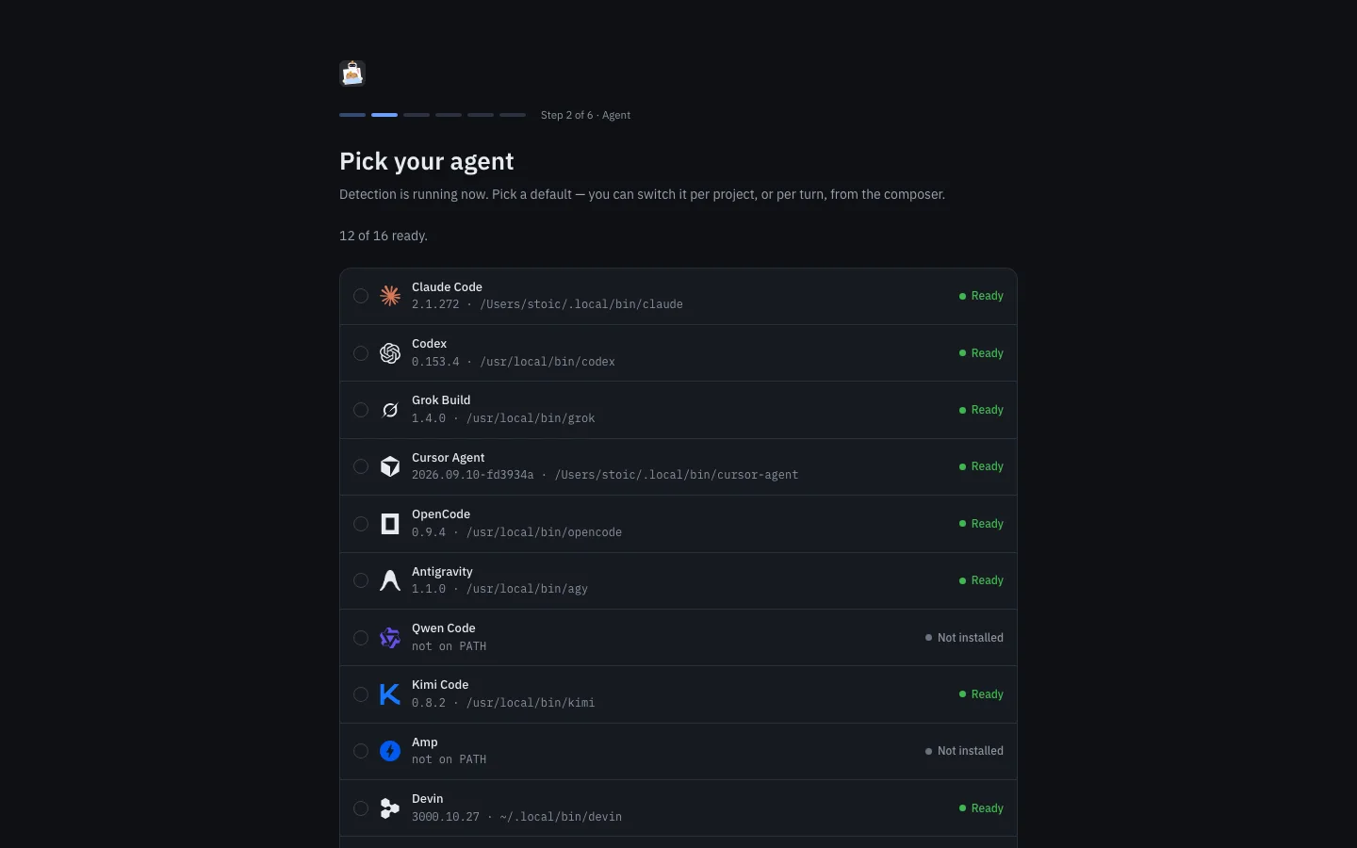
Task: Click the highlighted second progress segment
Action: point(384,115)
